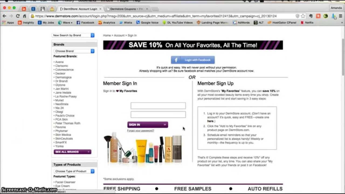The width and height of the screenshot is (345, 194).
Task: Open the Facebook bookmark
Action: click(85, 23)
